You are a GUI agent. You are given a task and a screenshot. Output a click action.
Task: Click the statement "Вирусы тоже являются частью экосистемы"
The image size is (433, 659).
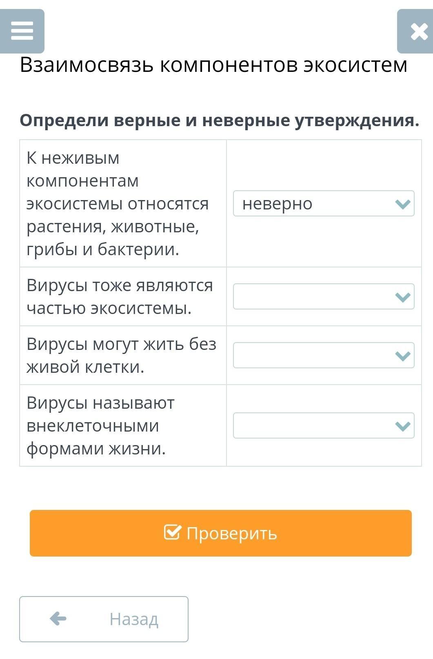pos(120,296)
